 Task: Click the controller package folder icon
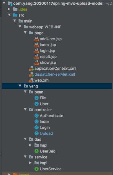pyautogui.click(x=31, y=110)
